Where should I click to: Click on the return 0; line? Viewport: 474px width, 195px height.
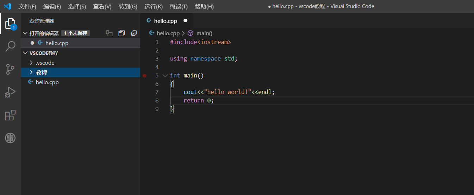[199, 100]
